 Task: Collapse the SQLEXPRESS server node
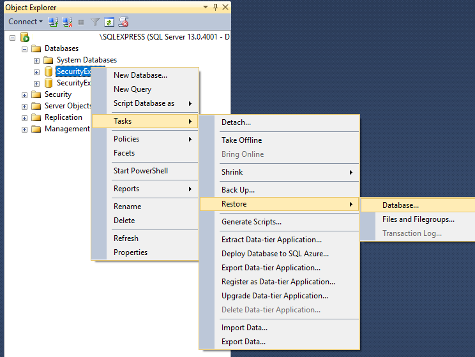click(12, 38)
